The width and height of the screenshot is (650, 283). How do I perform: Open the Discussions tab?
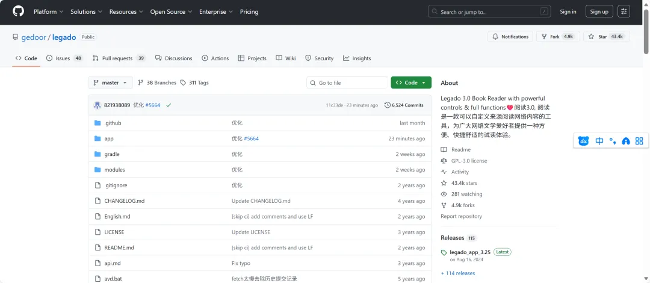(174, 58)
